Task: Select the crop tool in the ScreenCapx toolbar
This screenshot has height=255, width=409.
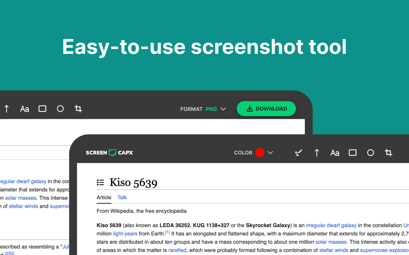Action: tap(388, 153)
